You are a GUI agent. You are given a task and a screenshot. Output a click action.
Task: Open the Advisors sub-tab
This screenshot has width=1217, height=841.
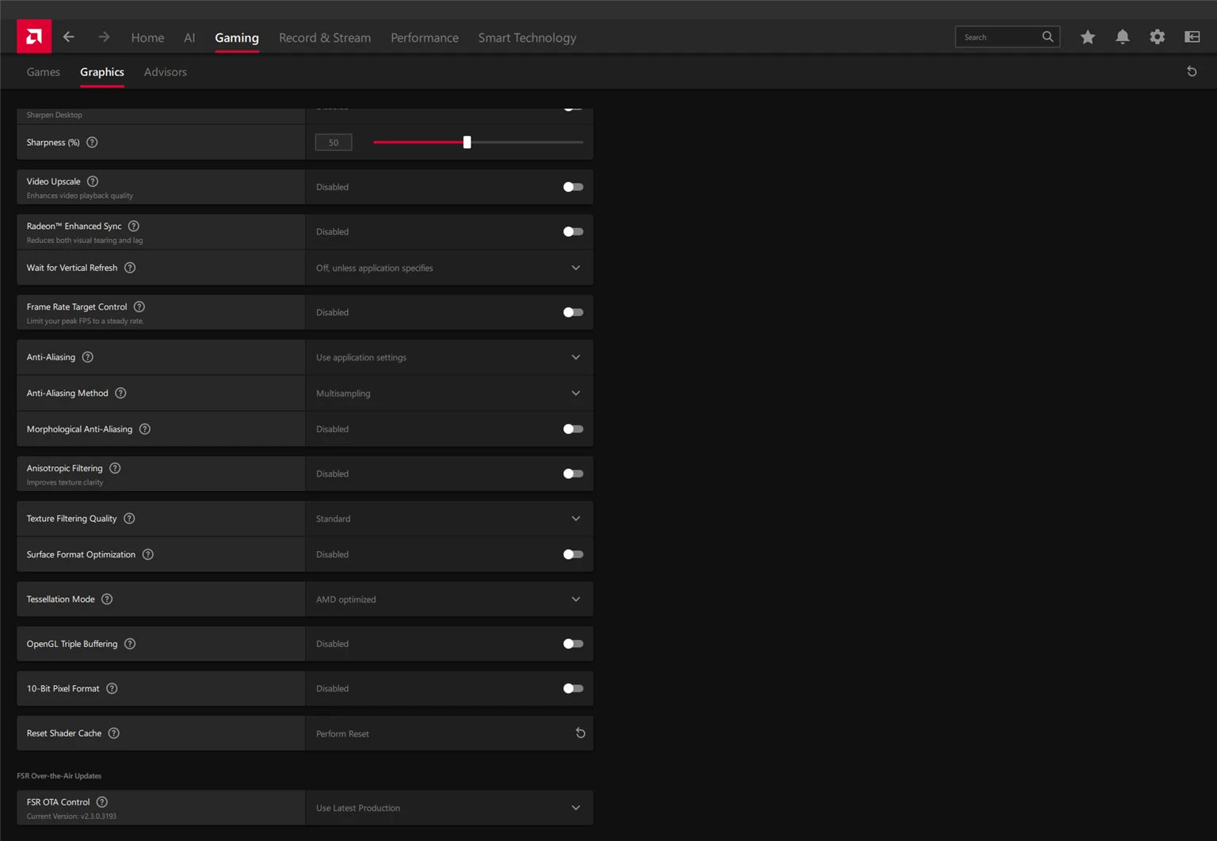coord(166,72)
